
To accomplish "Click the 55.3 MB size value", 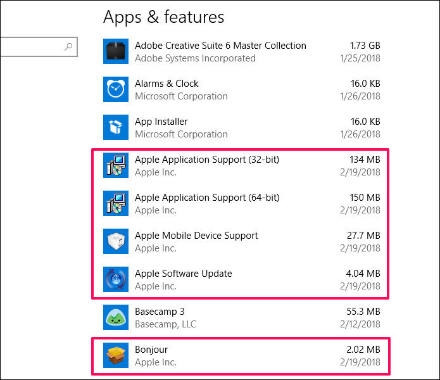I will coord(363,312).
